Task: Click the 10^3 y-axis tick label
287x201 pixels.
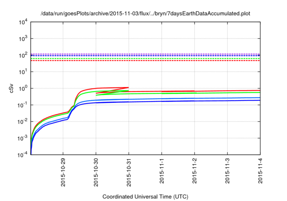Action: (23, 38)
